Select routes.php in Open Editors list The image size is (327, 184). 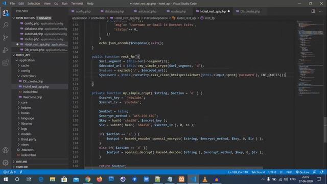point(32,39)
